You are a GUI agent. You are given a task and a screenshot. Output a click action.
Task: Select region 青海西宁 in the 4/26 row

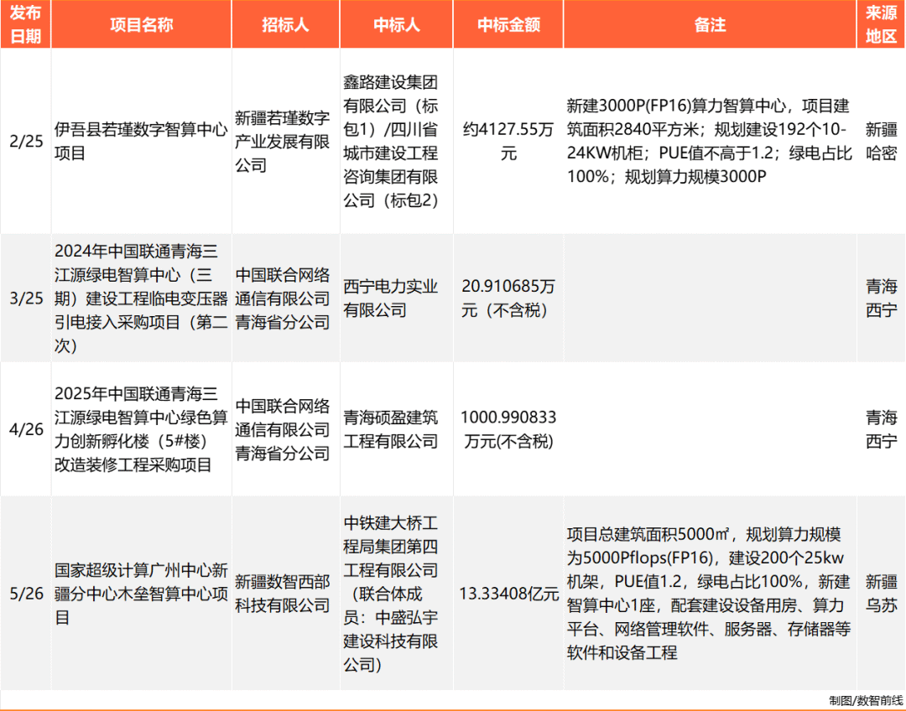click(881, 429)
